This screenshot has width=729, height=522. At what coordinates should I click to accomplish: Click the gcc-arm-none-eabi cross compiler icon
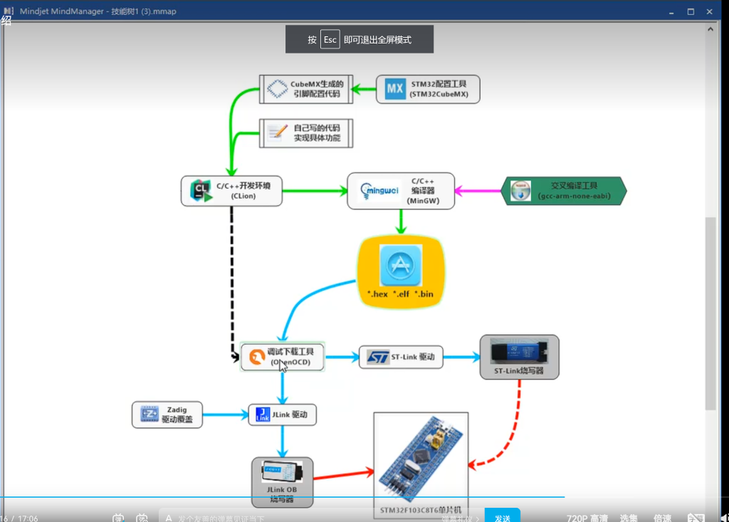click(521, 191)
